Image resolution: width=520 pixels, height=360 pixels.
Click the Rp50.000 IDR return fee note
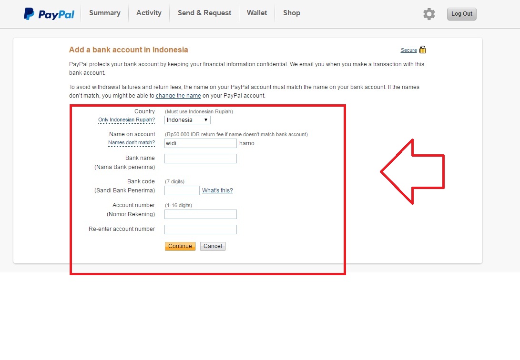(236, 134)
